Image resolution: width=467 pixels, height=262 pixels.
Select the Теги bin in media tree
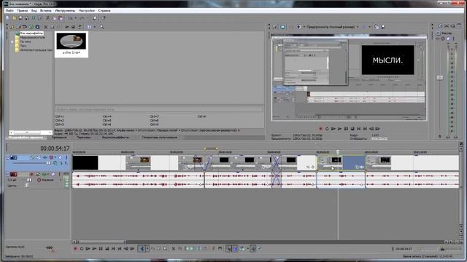23,46
